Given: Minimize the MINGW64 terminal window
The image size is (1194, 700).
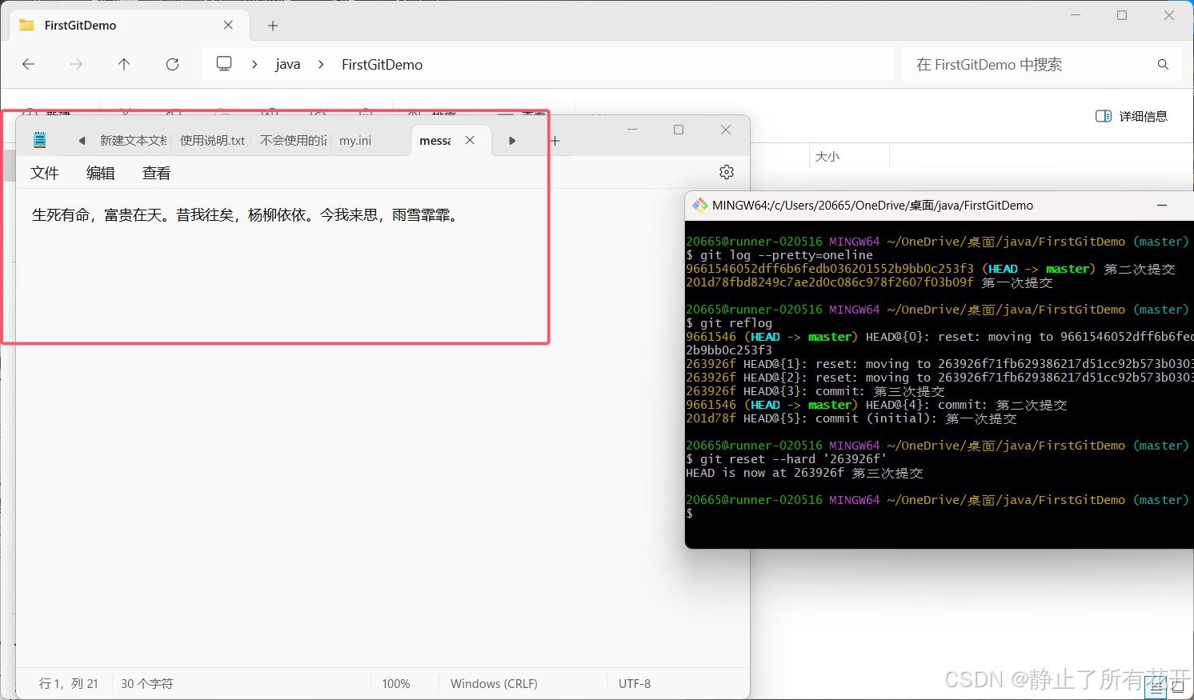Looking at the screenshot, I should click(1162, 205).
